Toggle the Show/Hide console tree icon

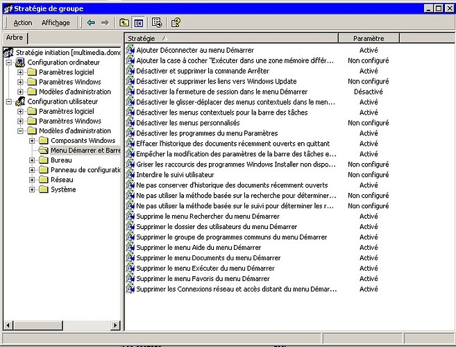point(138,22)
